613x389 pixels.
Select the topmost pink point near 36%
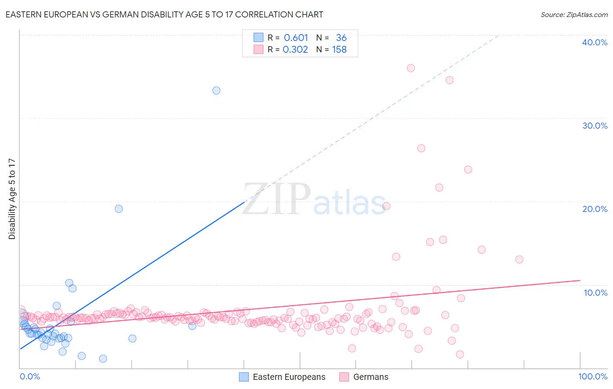(x=411, y=68)
